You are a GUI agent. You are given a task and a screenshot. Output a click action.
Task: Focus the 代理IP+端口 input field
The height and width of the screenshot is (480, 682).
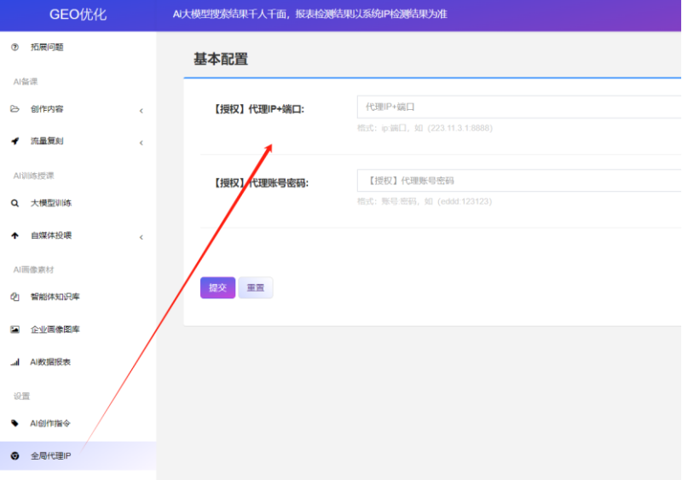coord(519,107)
